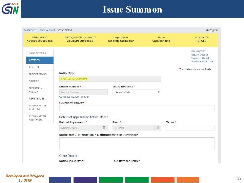Open the ORDERS tab
This screenshot has width=244, height=183.
40,81
